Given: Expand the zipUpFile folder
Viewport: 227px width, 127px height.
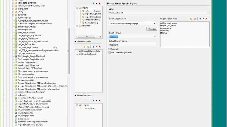Looking at the screenshot, I should click(13, 15).
